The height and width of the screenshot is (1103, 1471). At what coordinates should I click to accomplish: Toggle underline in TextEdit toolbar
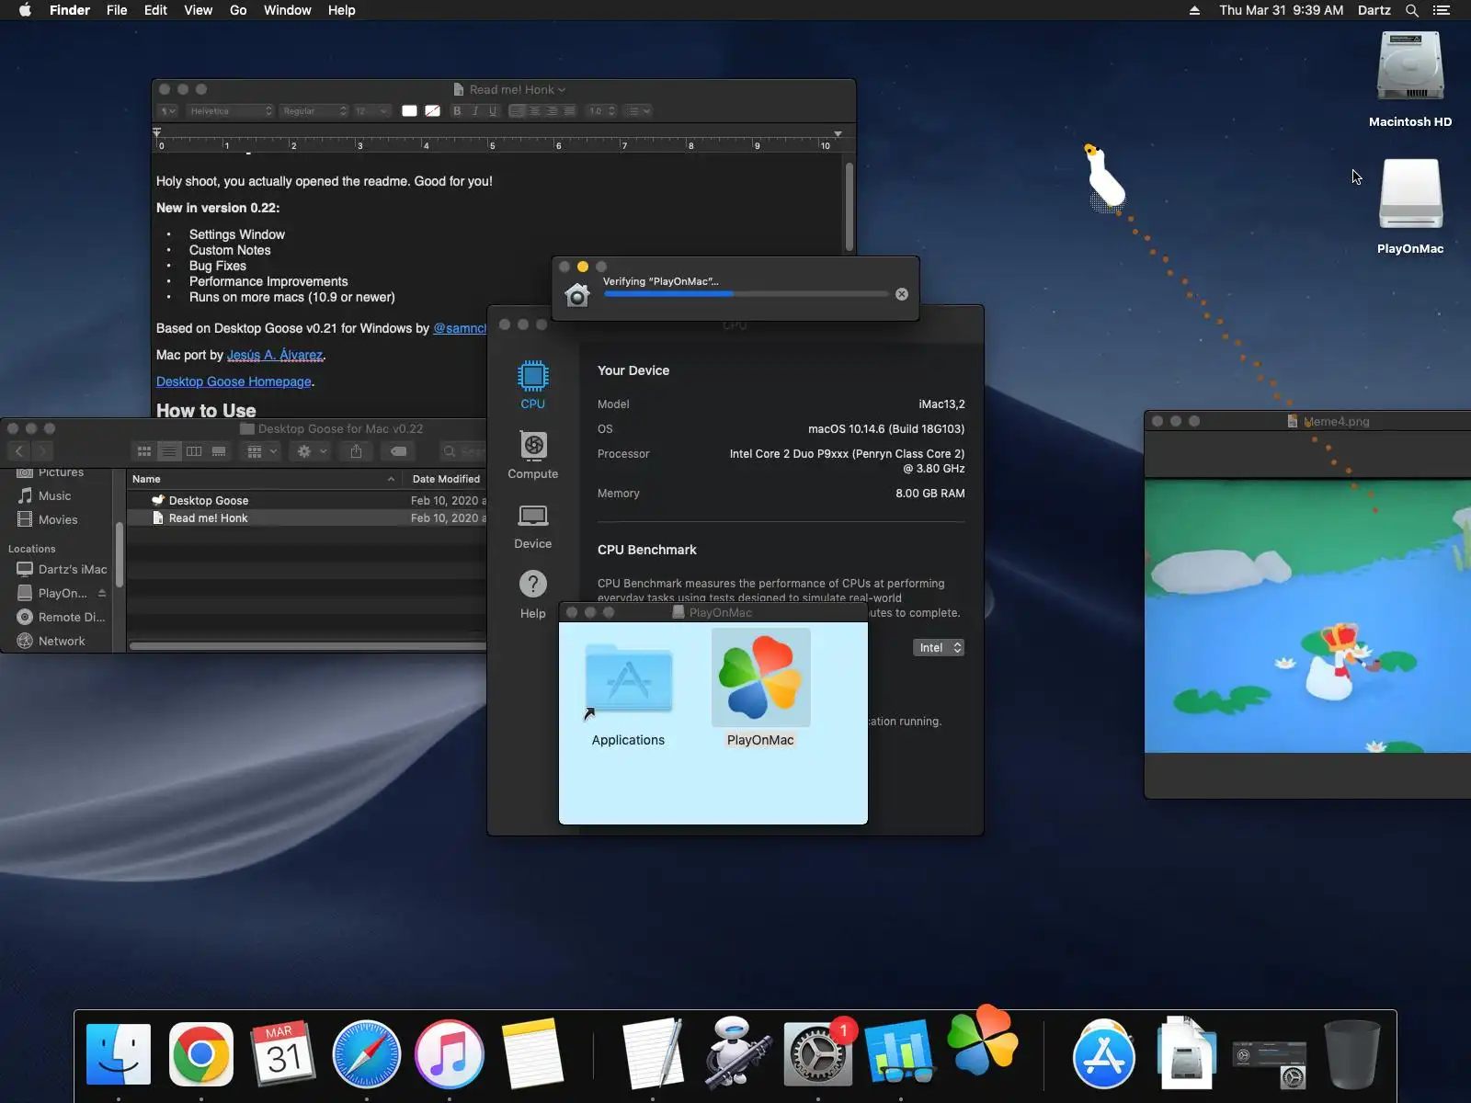point(494,111)
